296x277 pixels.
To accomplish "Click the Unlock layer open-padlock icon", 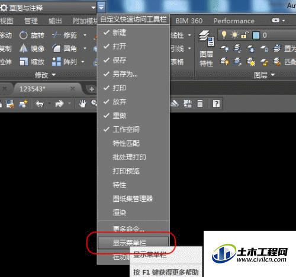I will click(x=264, y=62).
